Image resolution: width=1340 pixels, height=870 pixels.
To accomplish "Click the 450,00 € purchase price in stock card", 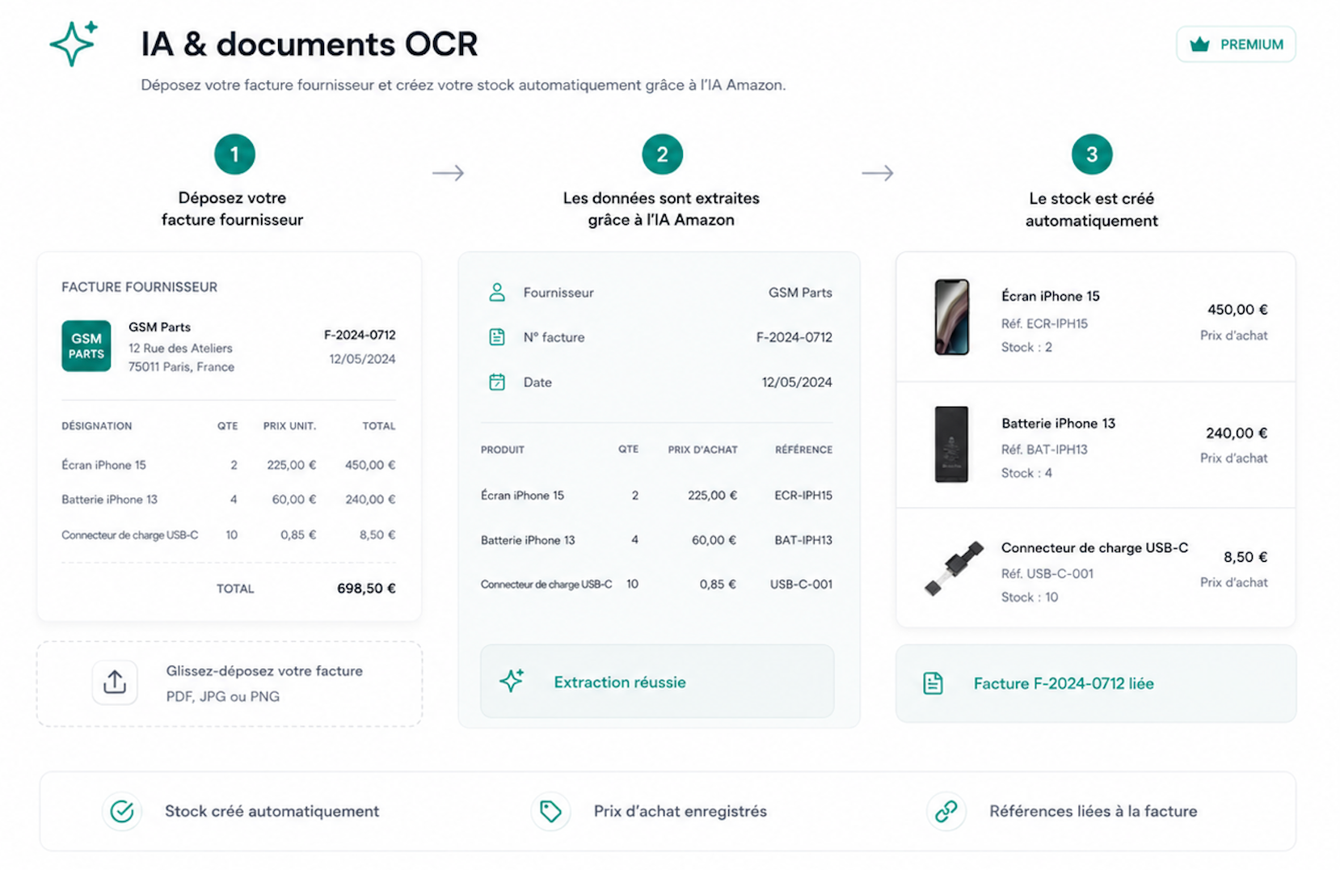I will click(x=1237, y=310).
